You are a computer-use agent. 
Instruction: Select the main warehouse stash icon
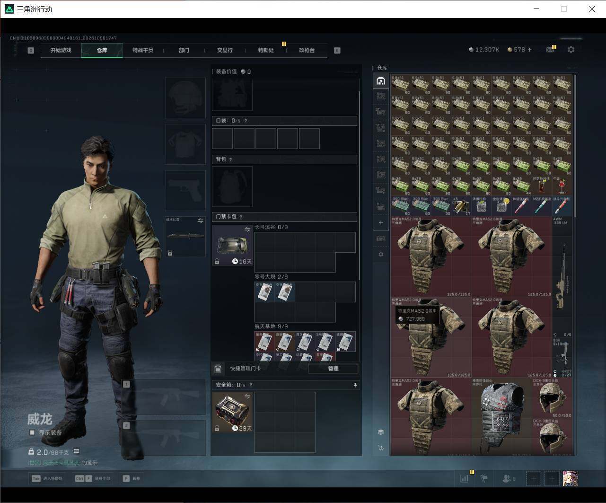point(381,81)
